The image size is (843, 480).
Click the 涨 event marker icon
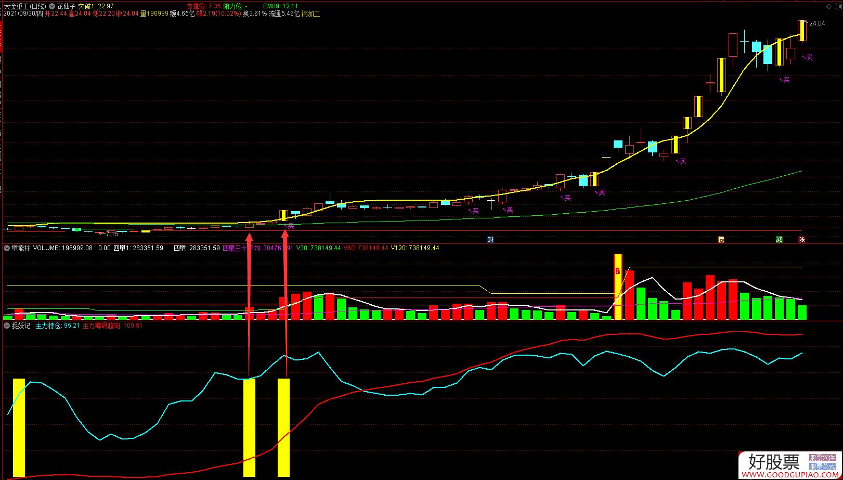click(x=801, y=240)
